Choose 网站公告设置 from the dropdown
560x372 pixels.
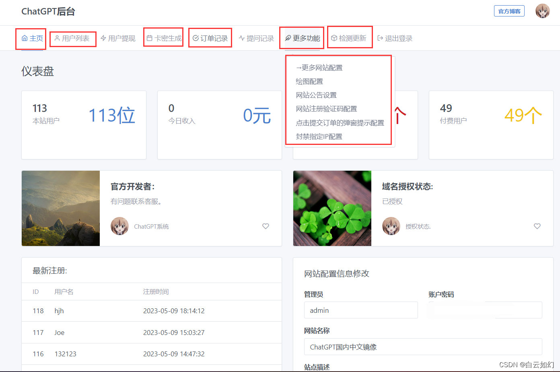pos(316,95)
